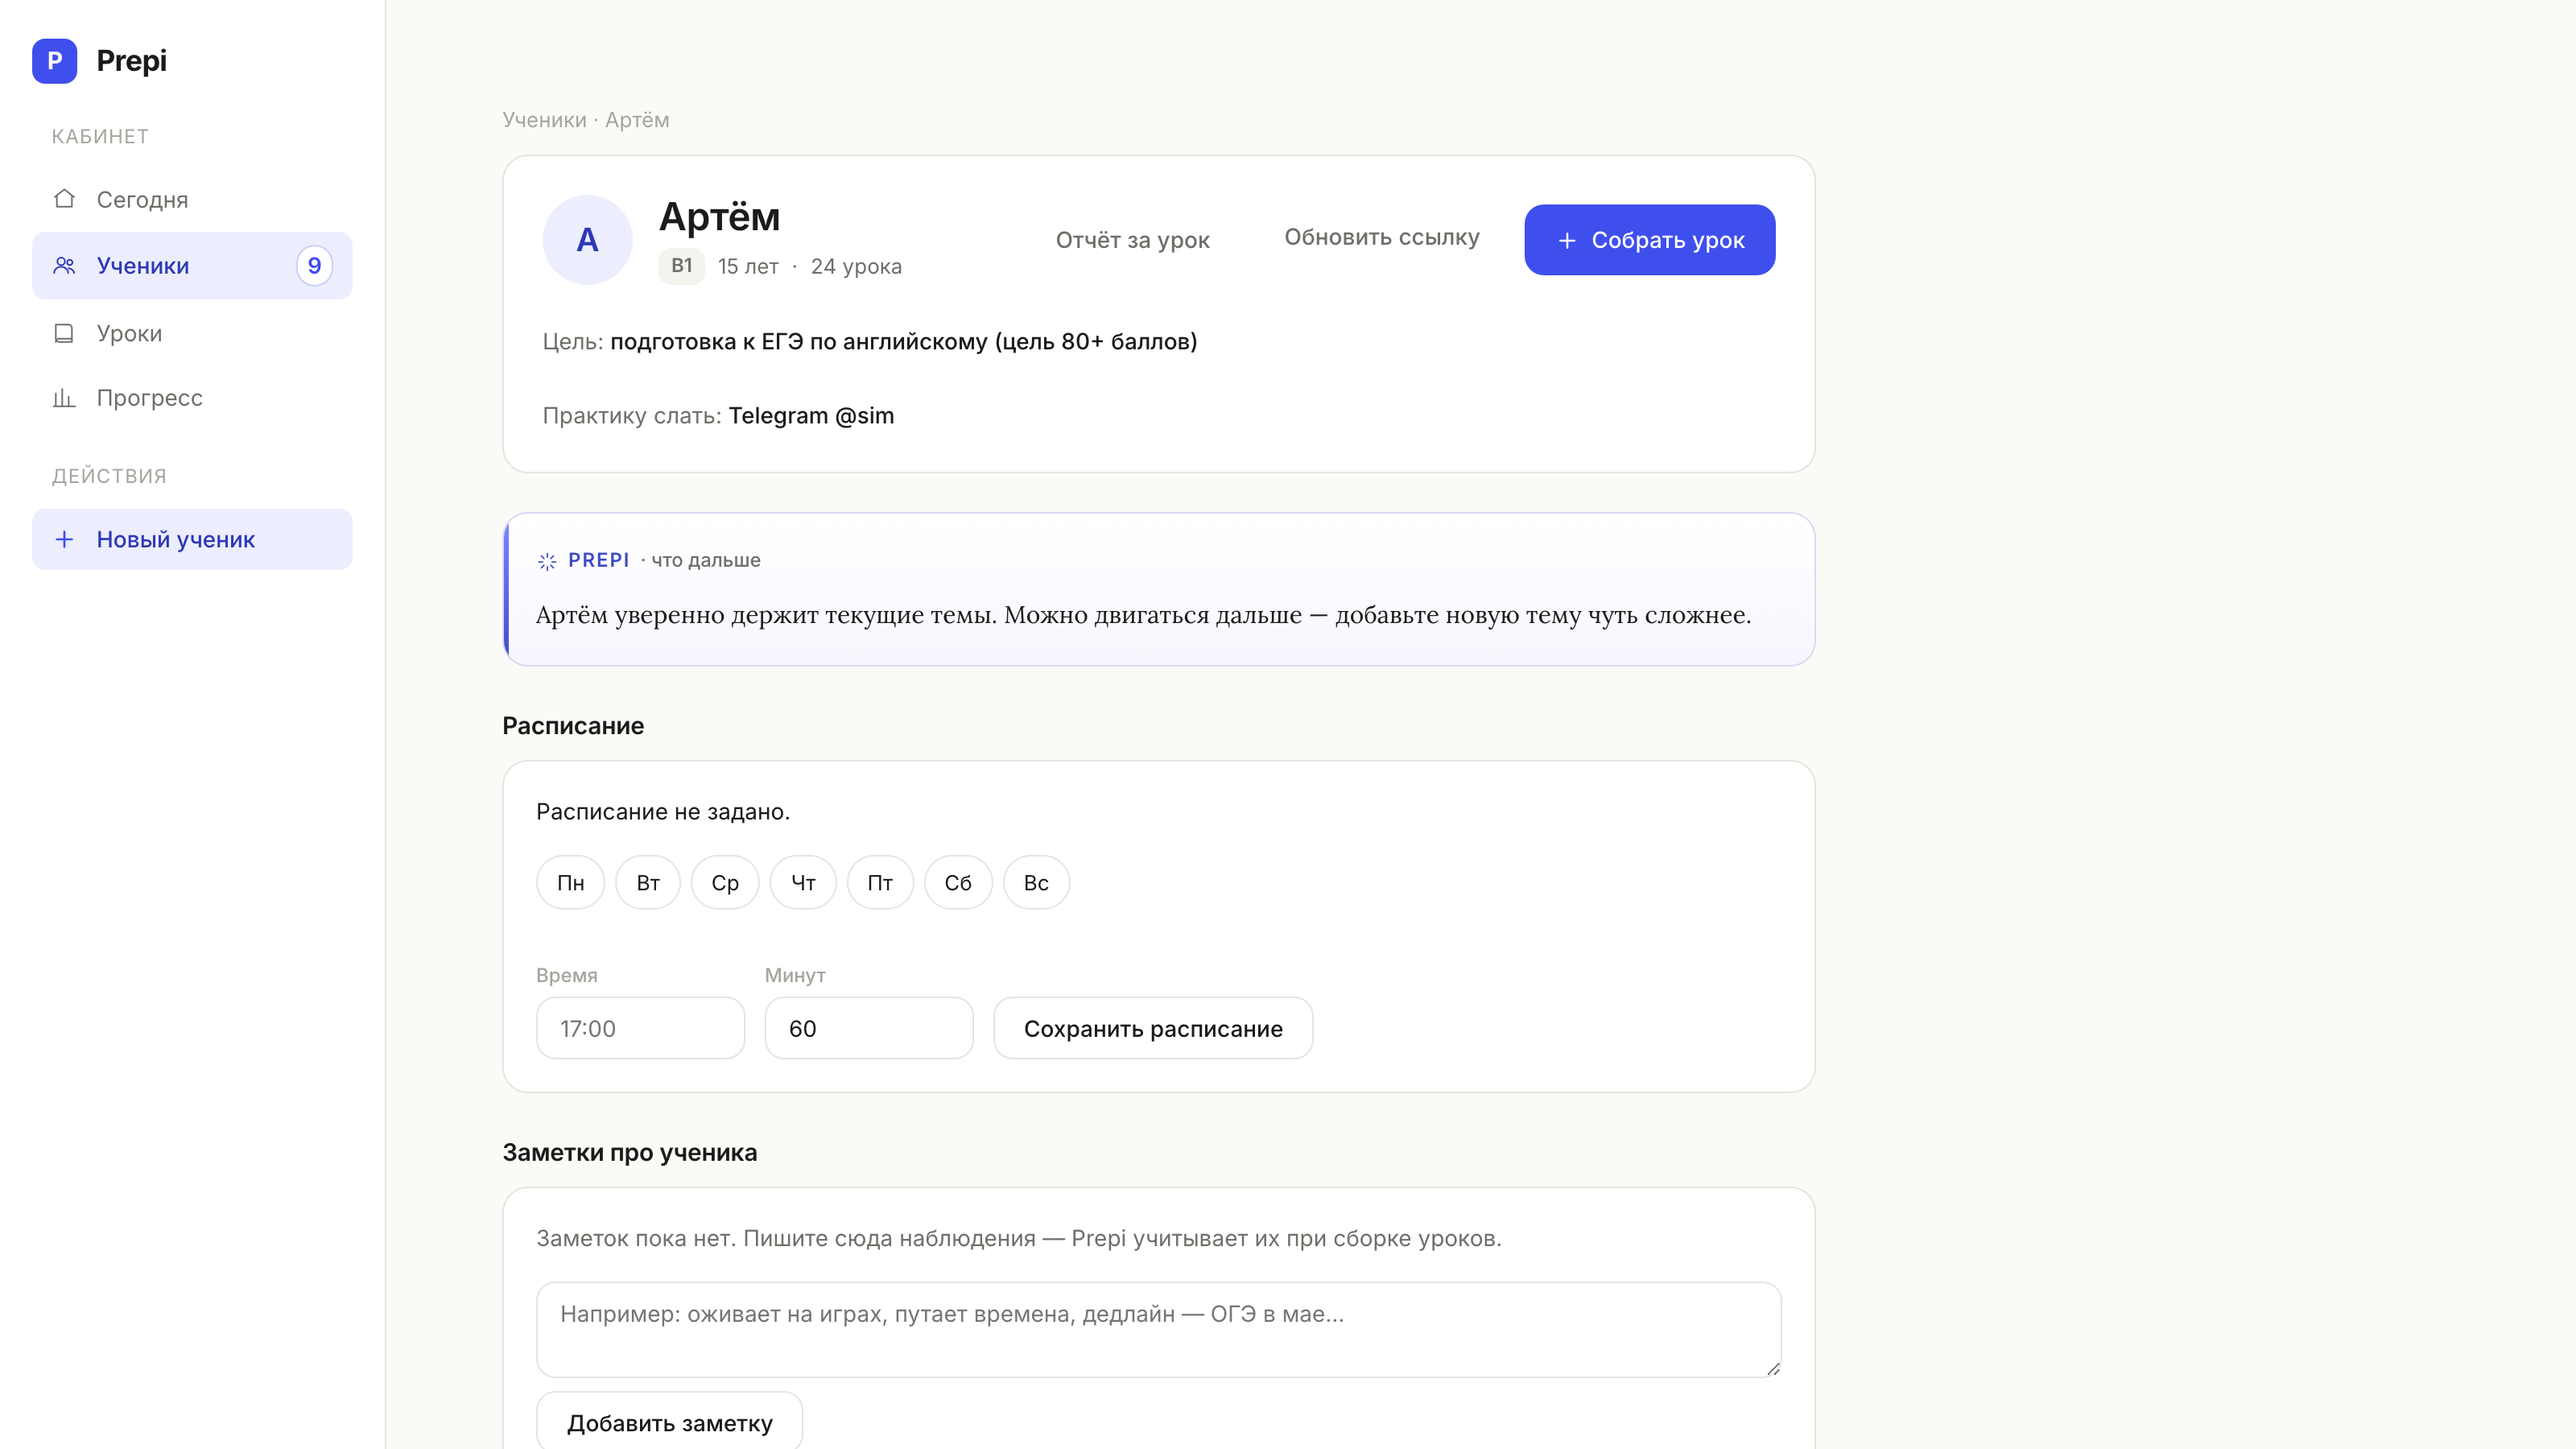2576x1449 pixels.
Task: Click the Собрать урок button
Action: click(x=1649, y=240)
